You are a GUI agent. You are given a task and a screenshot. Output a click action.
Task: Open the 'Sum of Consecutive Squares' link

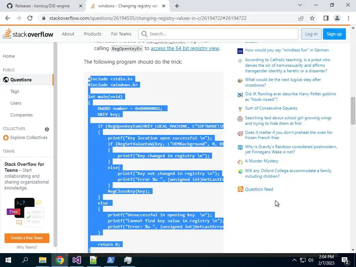(x=271, y=108)
